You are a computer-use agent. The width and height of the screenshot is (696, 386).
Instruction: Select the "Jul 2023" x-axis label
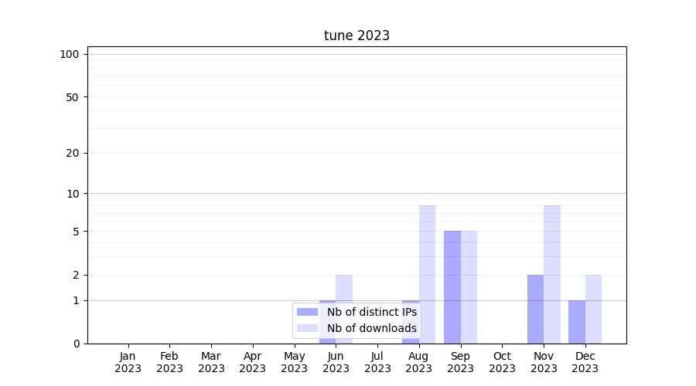tap(377, 362)
